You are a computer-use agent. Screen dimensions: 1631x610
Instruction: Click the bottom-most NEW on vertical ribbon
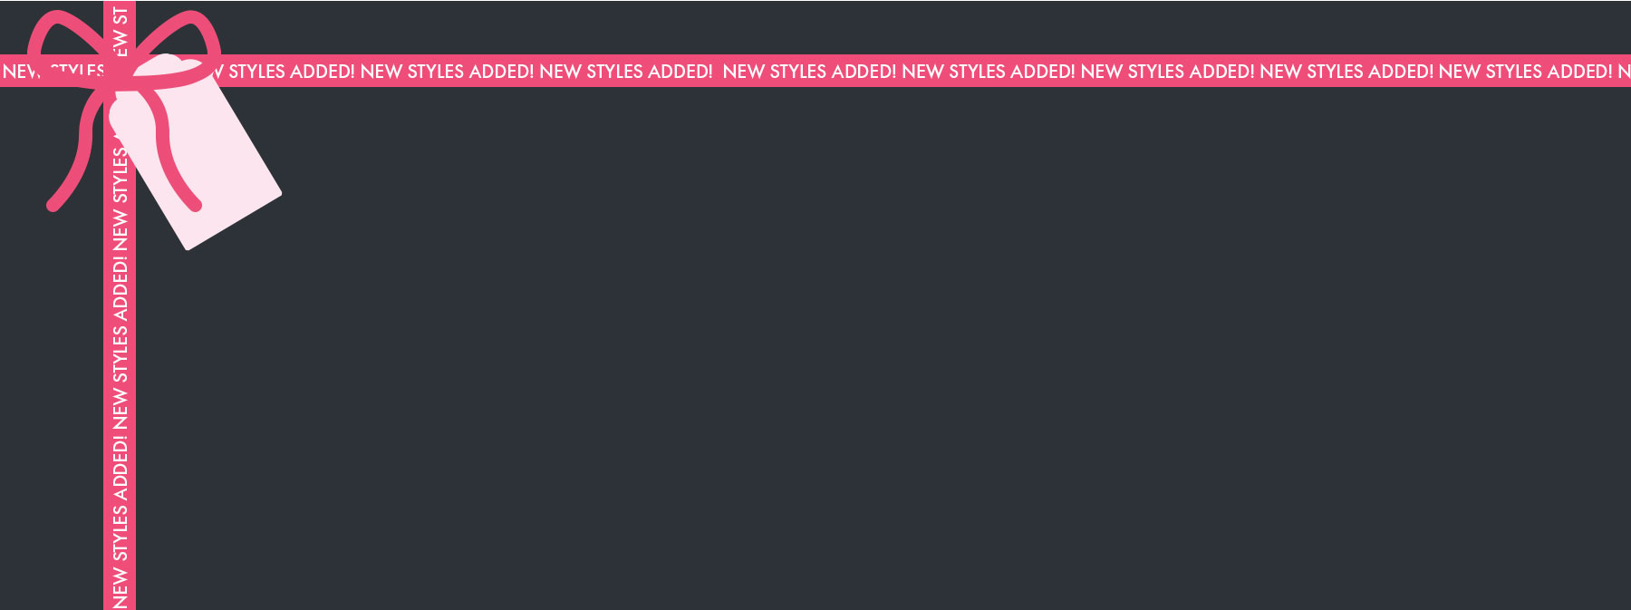pos(120,587)
